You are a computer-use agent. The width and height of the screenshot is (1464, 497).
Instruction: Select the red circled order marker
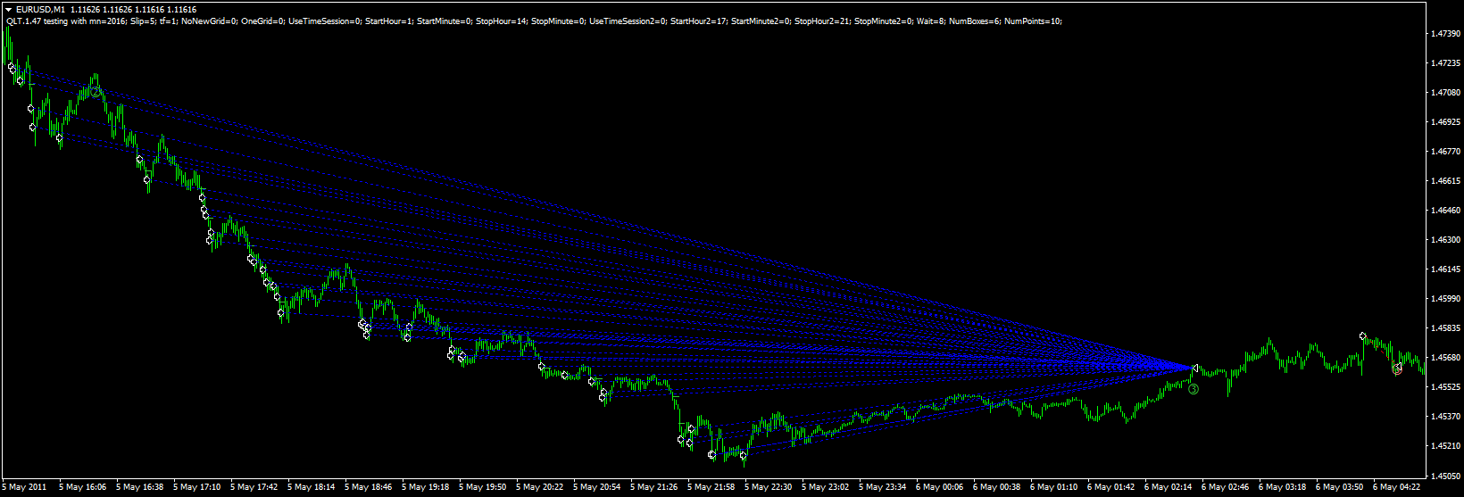[1397, 370]
